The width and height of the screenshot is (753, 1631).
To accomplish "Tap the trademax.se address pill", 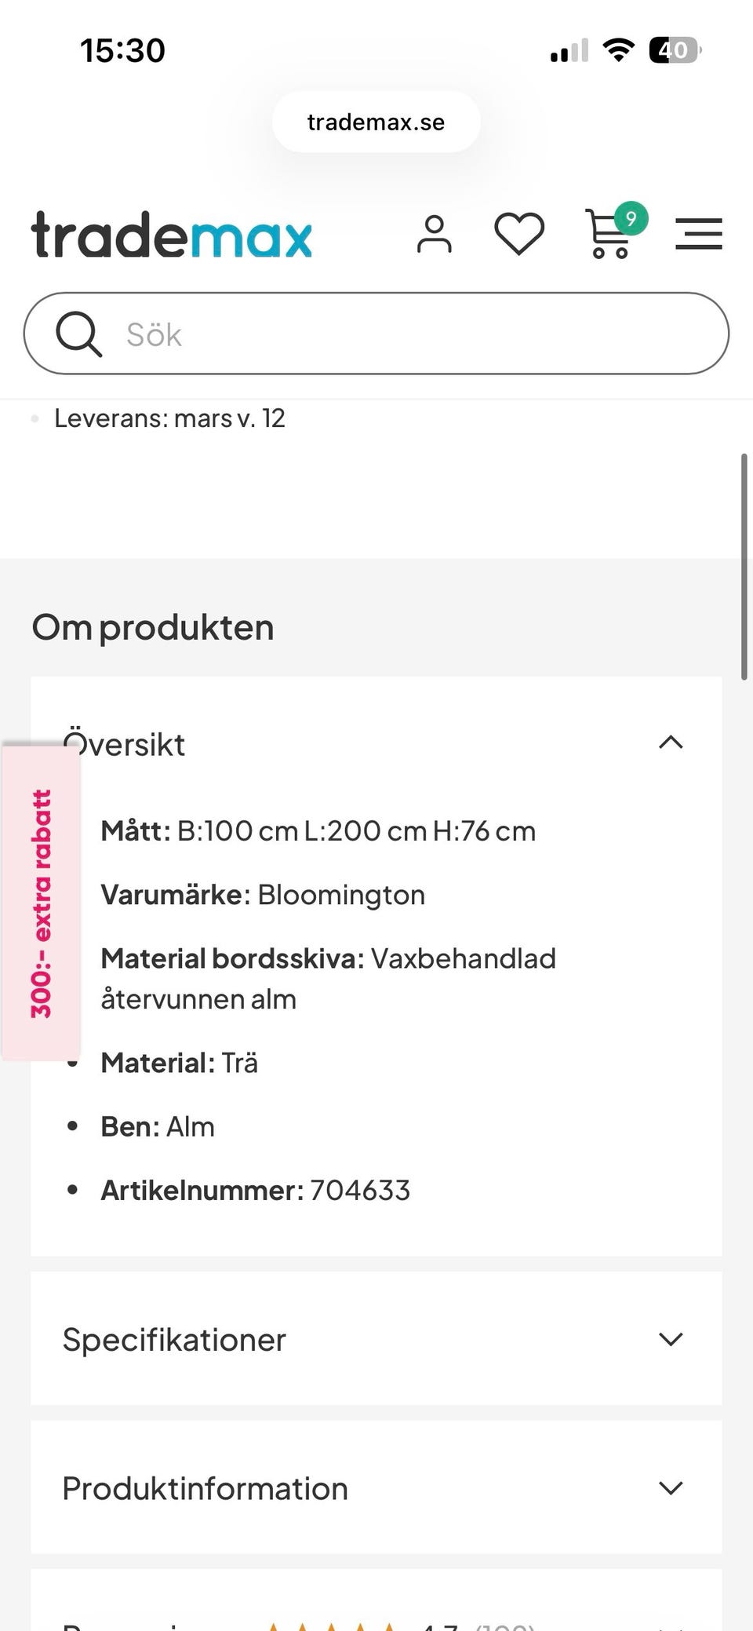I will click(376, 122).
